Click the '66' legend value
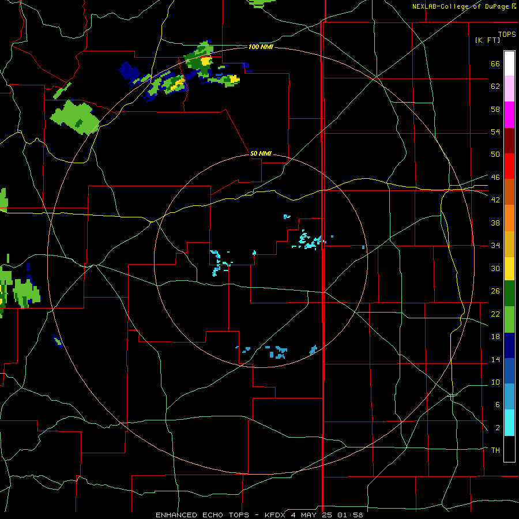The width and height of the screenshot is (519, 519). (x=495, y=63)
